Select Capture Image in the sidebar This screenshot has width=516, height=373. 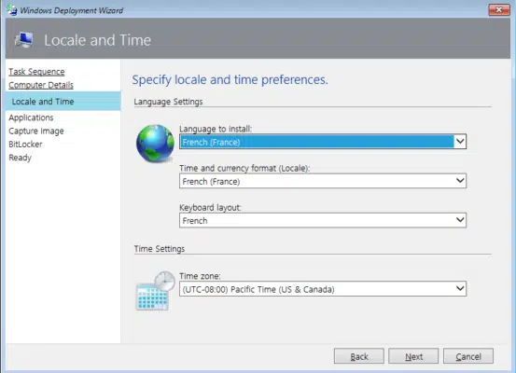coord(36,131)
